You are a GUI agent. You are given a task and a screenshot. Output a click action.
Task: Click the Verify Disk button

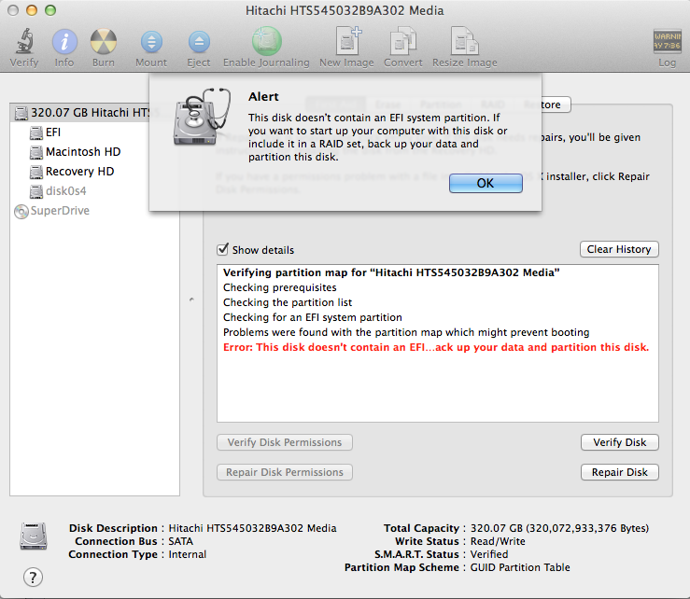(x=620, y=442)
